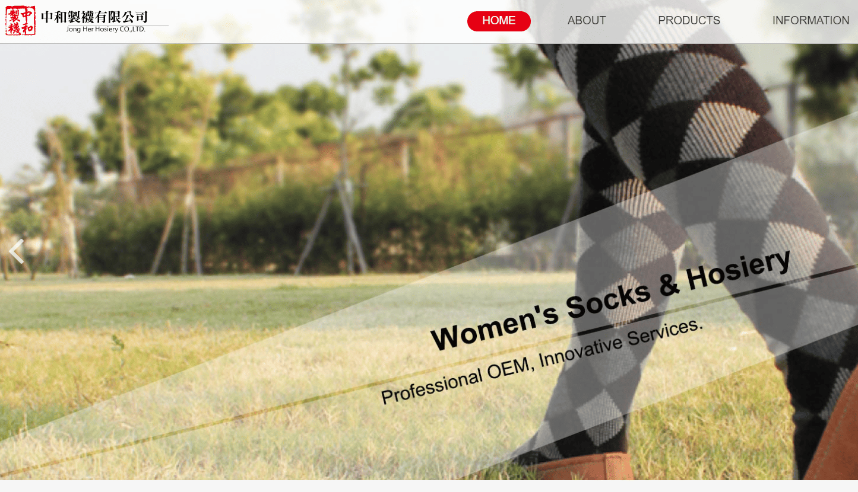Screen dimensions: 858x492
Task: Select the Women's Socks & Hosiery heading
Action: coord(611,300)
